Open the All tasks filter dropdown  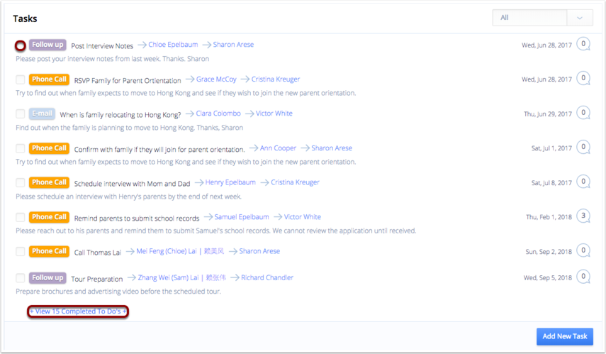click(542, 18)
